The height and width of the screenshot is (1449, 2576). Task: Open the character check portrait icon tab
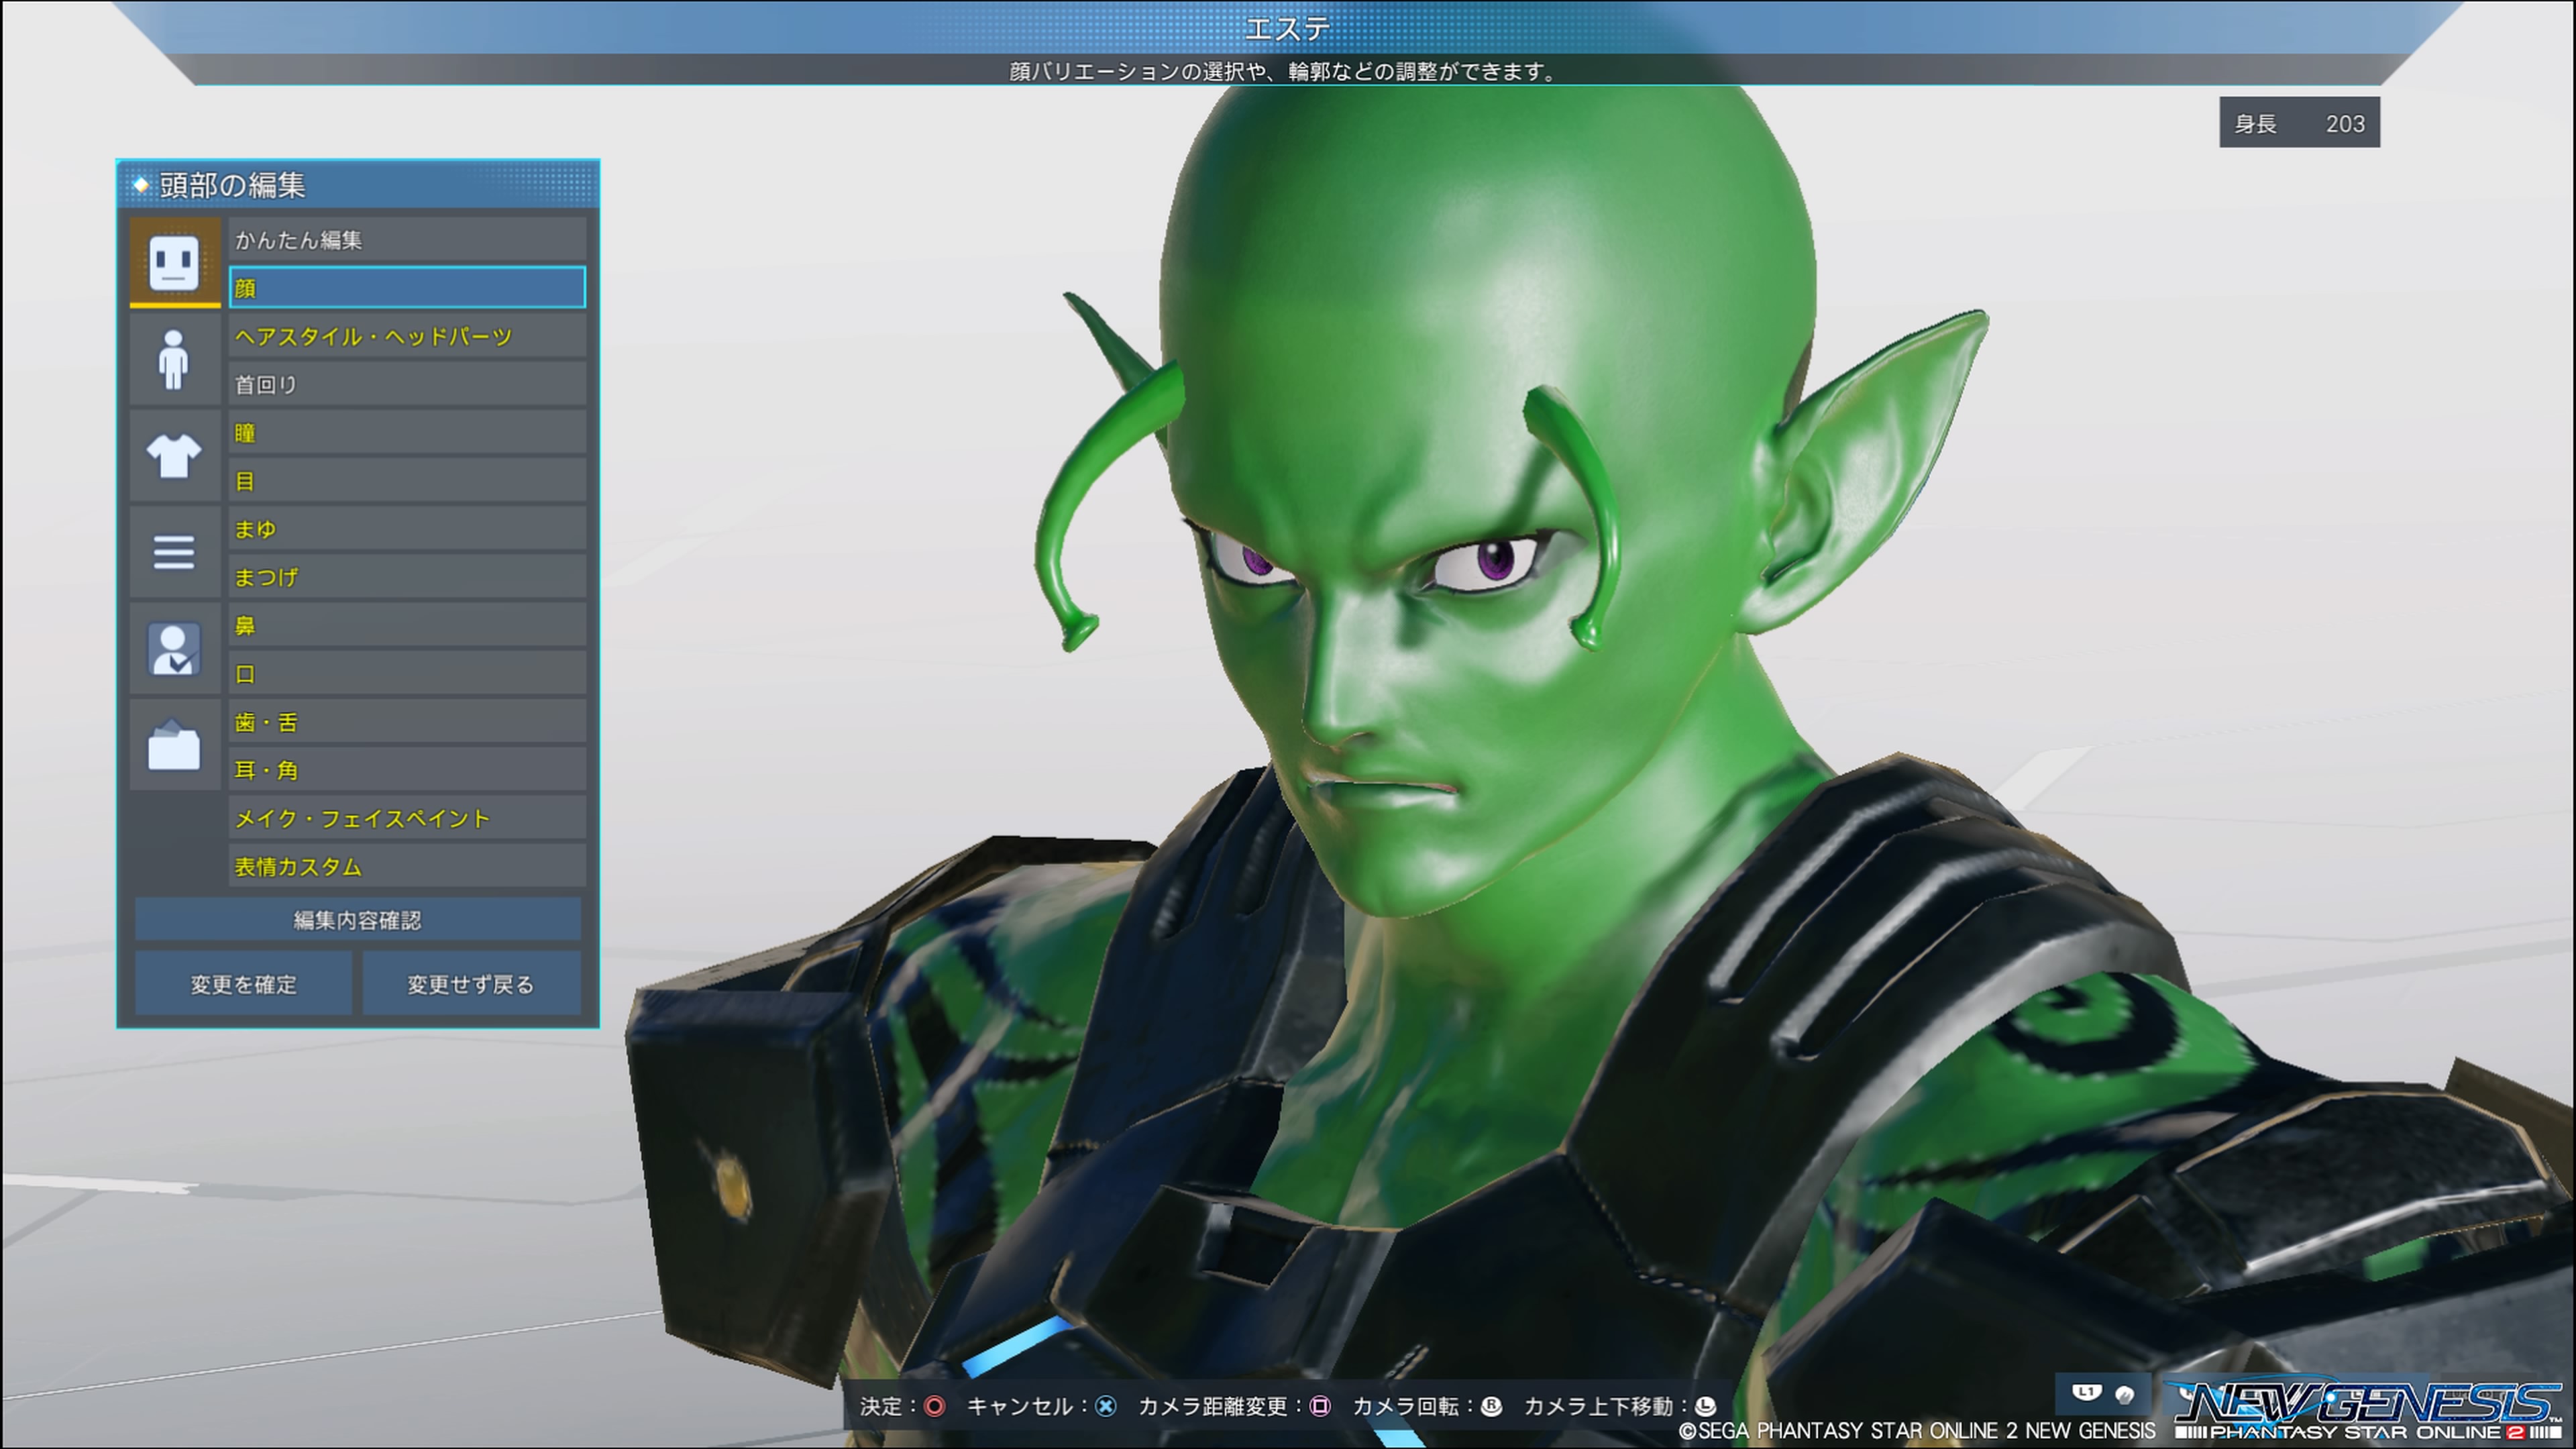pos(174,648)
